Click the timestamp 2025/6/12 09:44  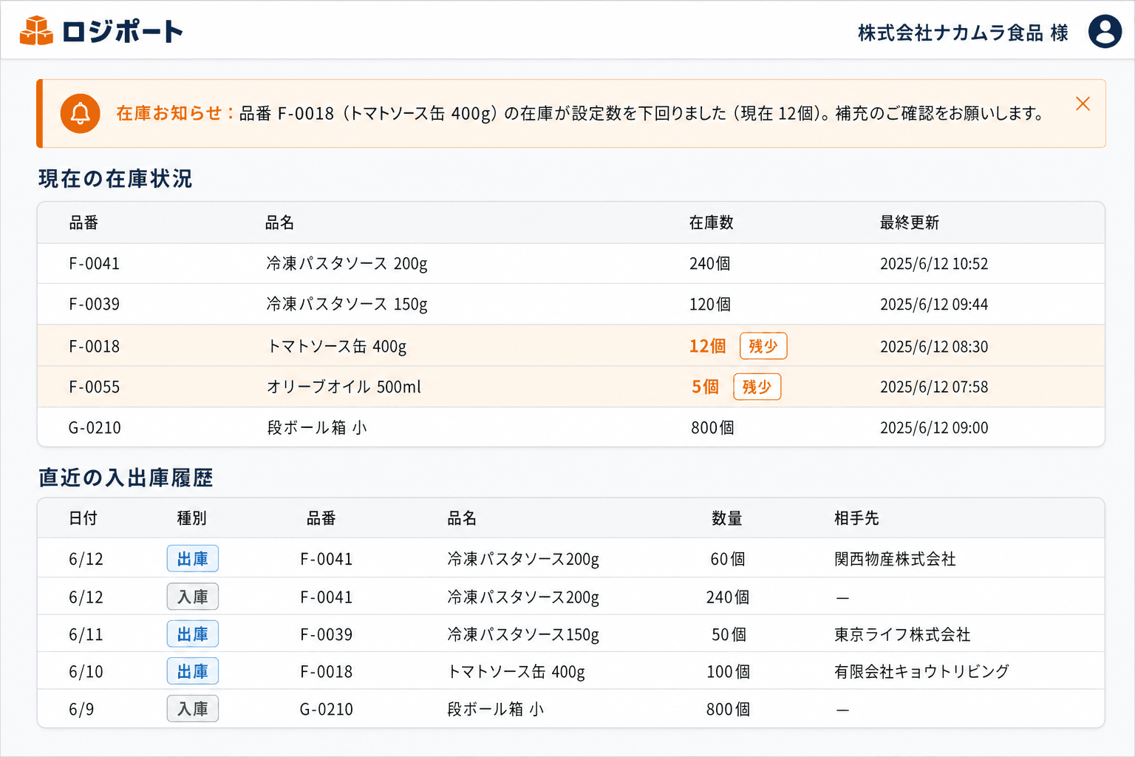(934, 304)
